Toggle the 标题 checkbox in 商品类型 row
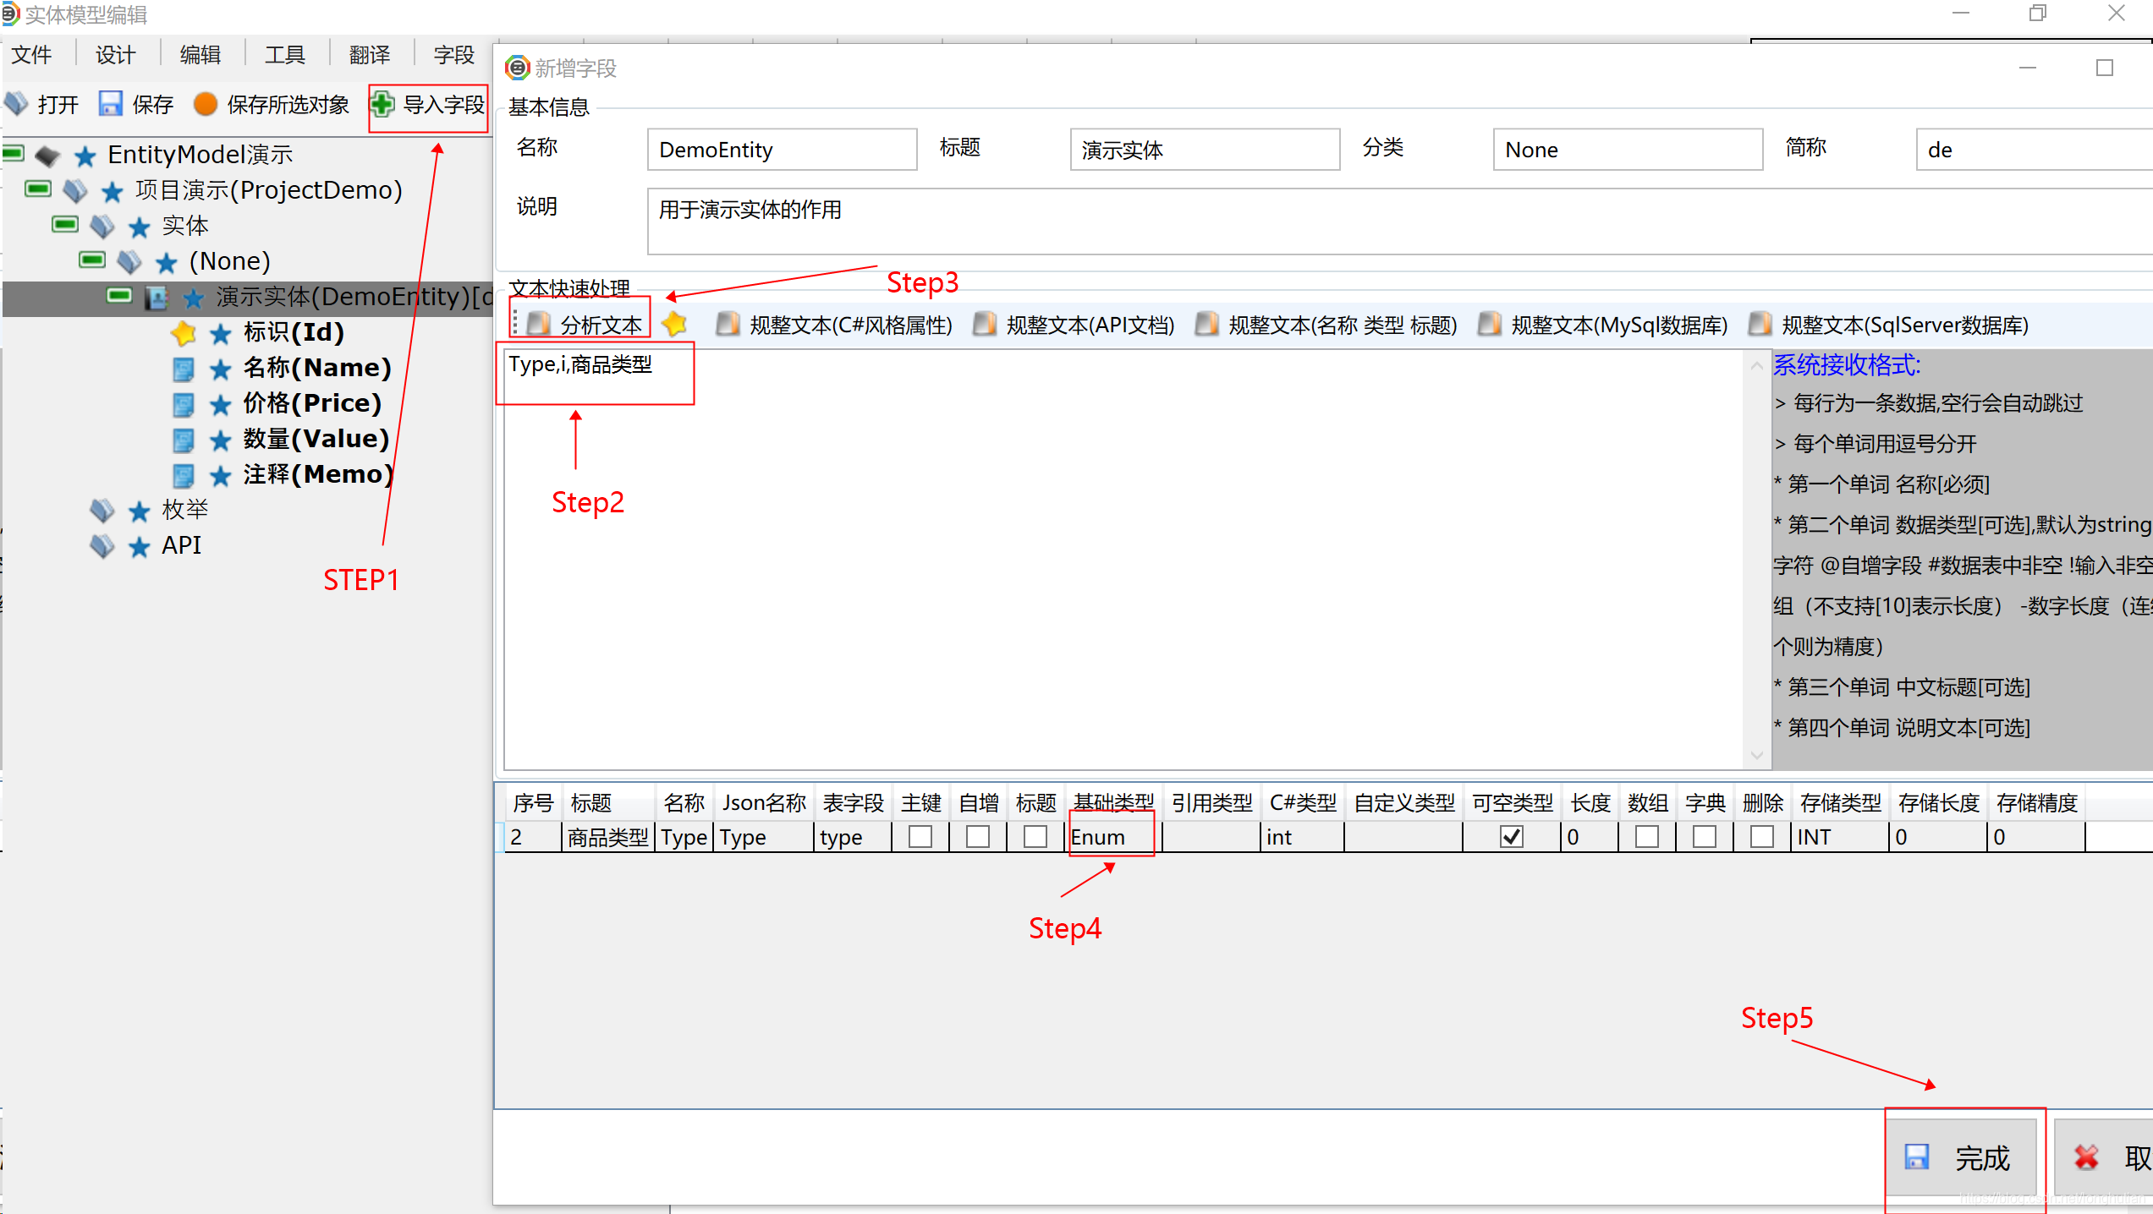This screenshot has height=1214, width=2153. pyautogui.click(x=1035, y=836)
